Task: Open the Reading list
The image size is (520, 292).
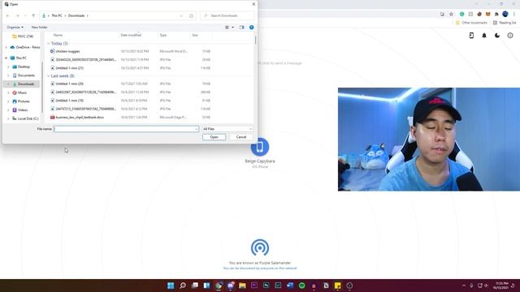Action: point(505,23)
